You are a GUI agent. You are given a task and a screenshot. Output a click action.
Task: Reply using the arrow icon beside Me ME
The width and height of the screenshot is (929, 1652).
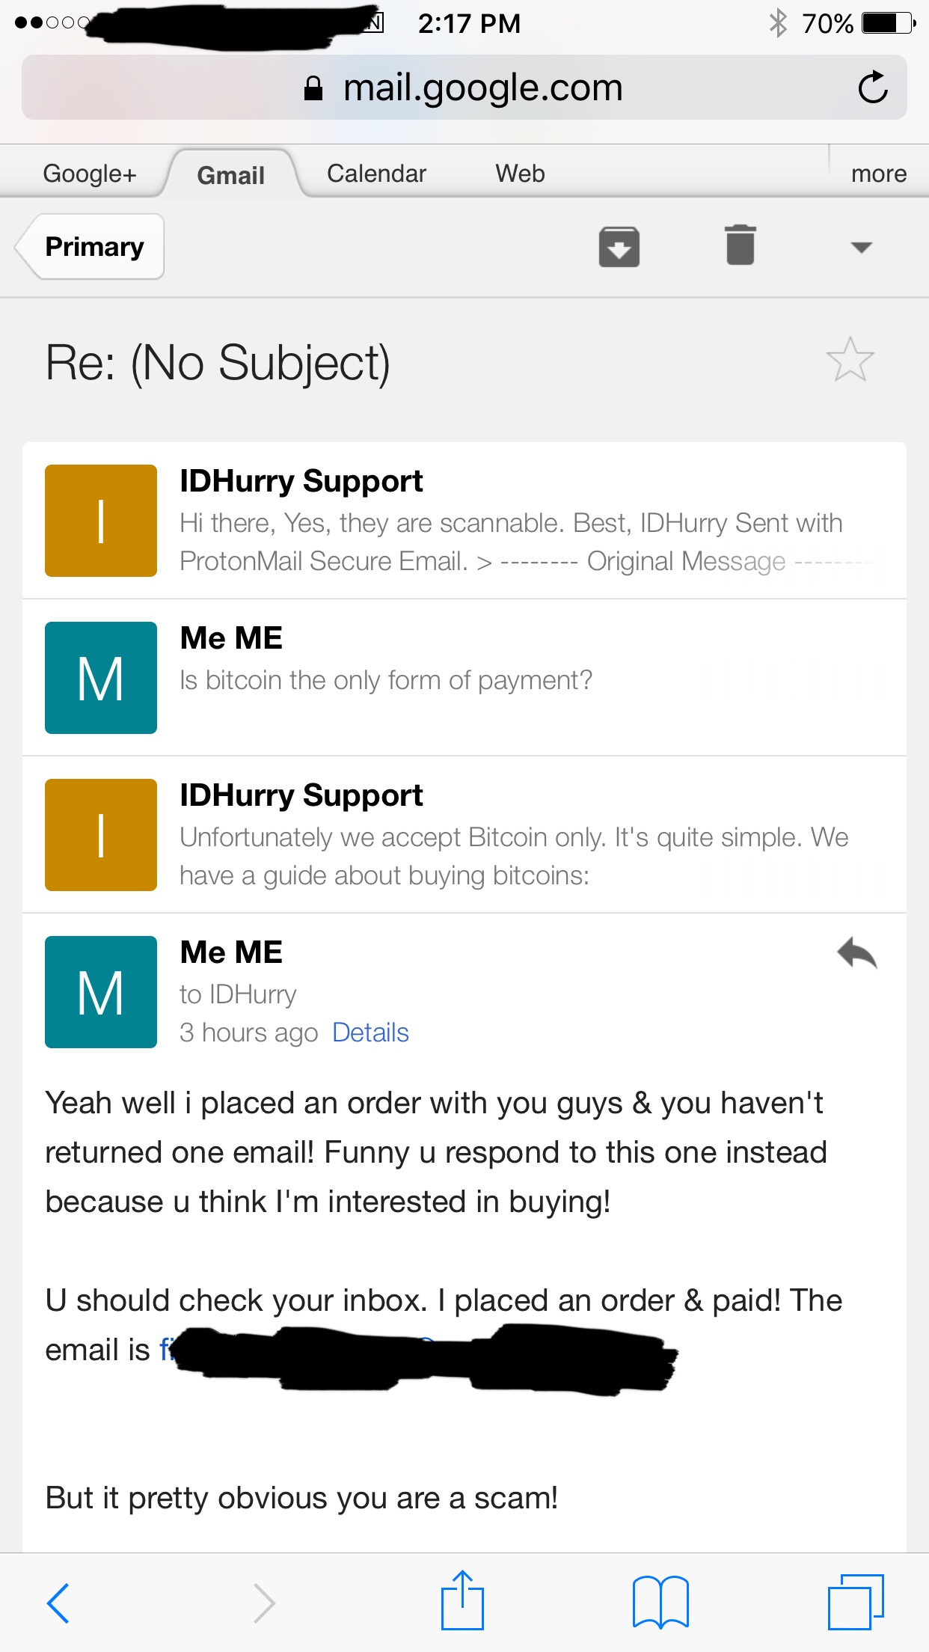857,953
